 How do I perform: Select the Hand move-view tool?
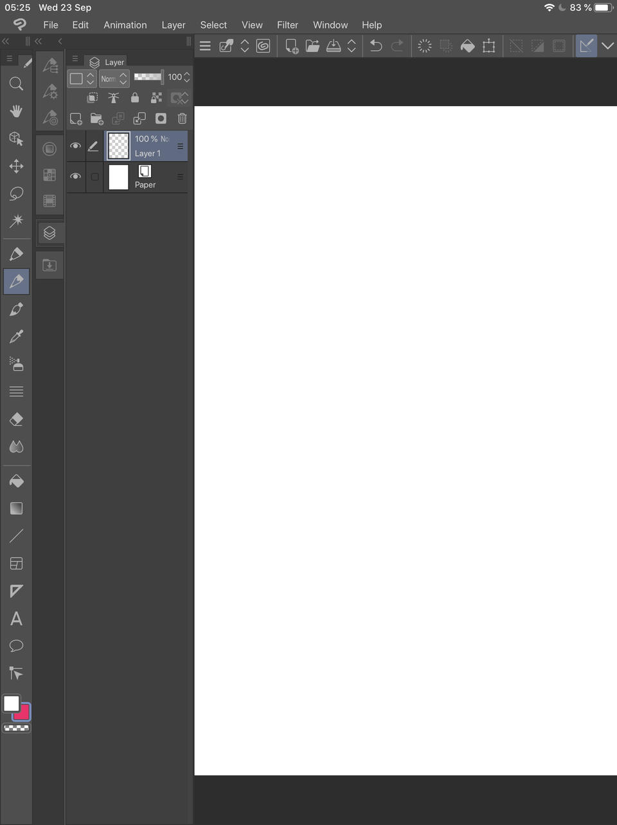[x=17, y=111]
